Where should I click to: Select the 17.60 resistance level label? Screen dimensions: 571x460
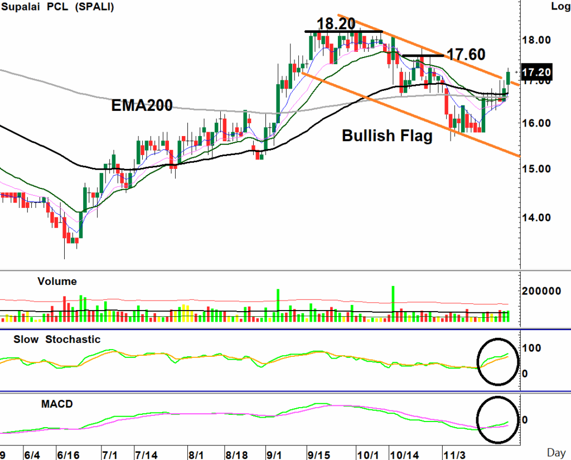point(466,54)
